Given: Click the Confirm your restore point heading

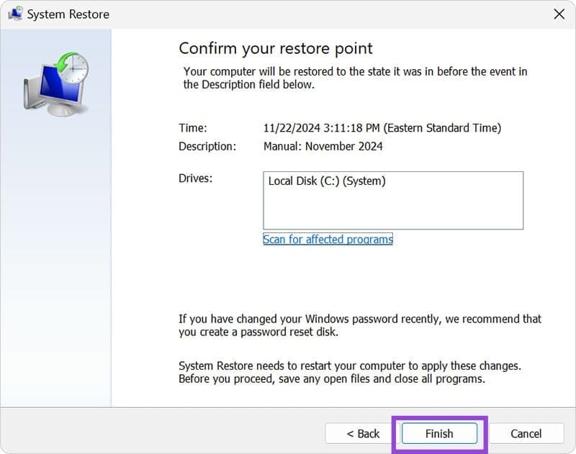Looking at the screenshot, I should coord(276,48).
